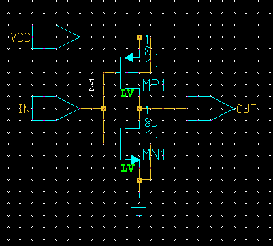Image resolution: width=273 pixels, height=246 pixels.
Task: Select the 4U length value of MP1
Action: click(x=151, y=63)
